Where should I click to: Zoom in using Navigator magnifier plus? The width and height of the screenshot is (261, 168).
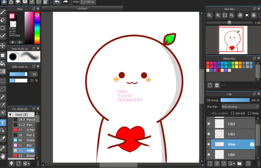[218, 15]
